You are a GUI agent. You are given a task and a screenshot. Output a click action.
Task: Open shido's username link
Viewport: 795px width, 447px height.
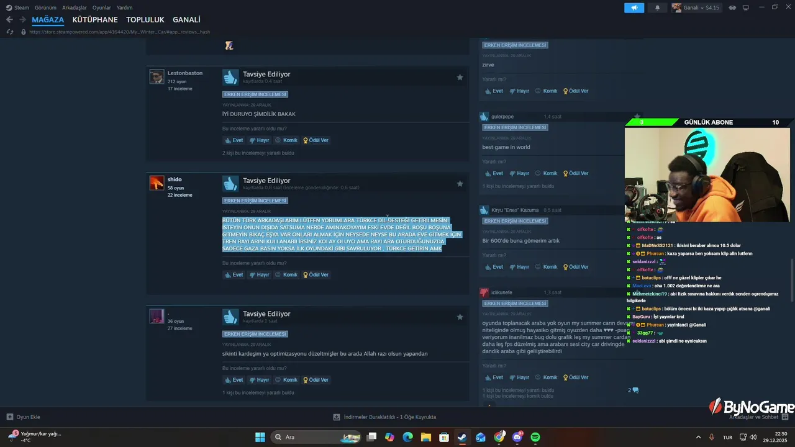(x=175, y=179)
